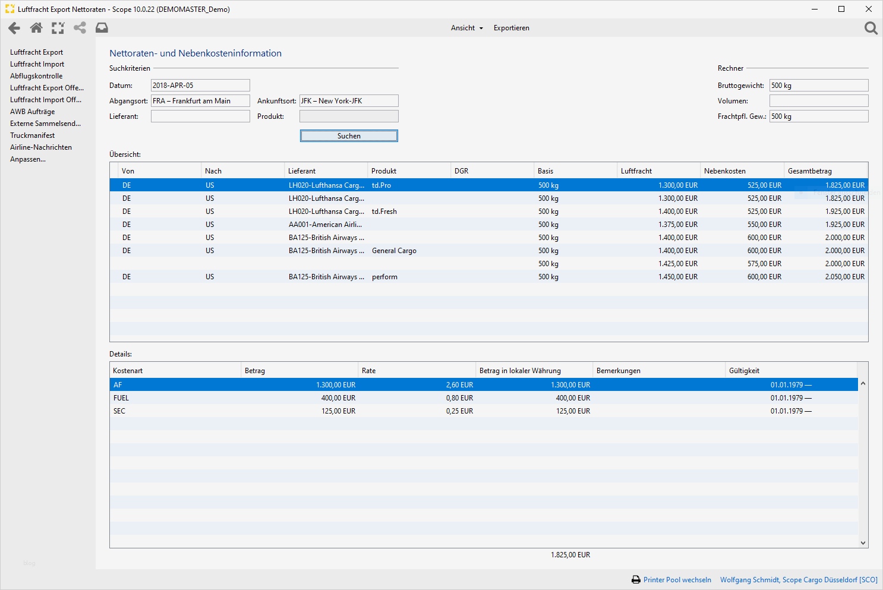This screenshot has width=883, height=590.
Task: Click Exportieren in the top menu
Action: point(511,28)
